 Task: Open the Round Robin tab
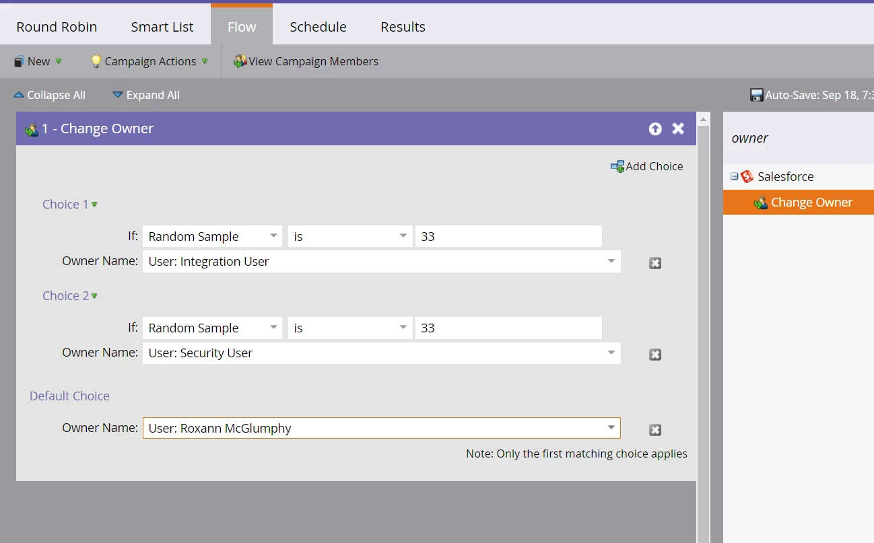click(57, 27)
